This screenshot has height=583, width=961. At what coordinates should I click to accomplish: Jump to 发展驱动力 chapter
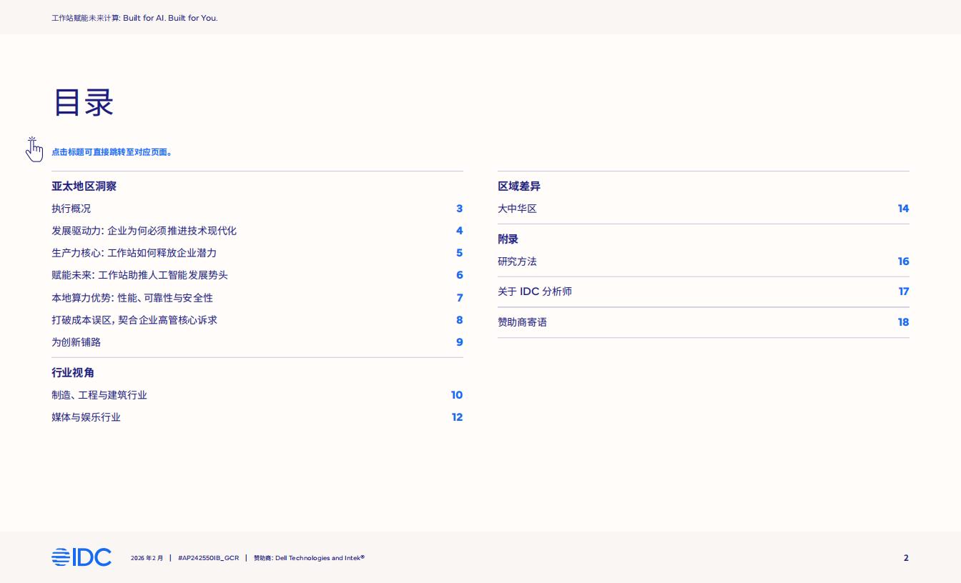pos(144,231)
